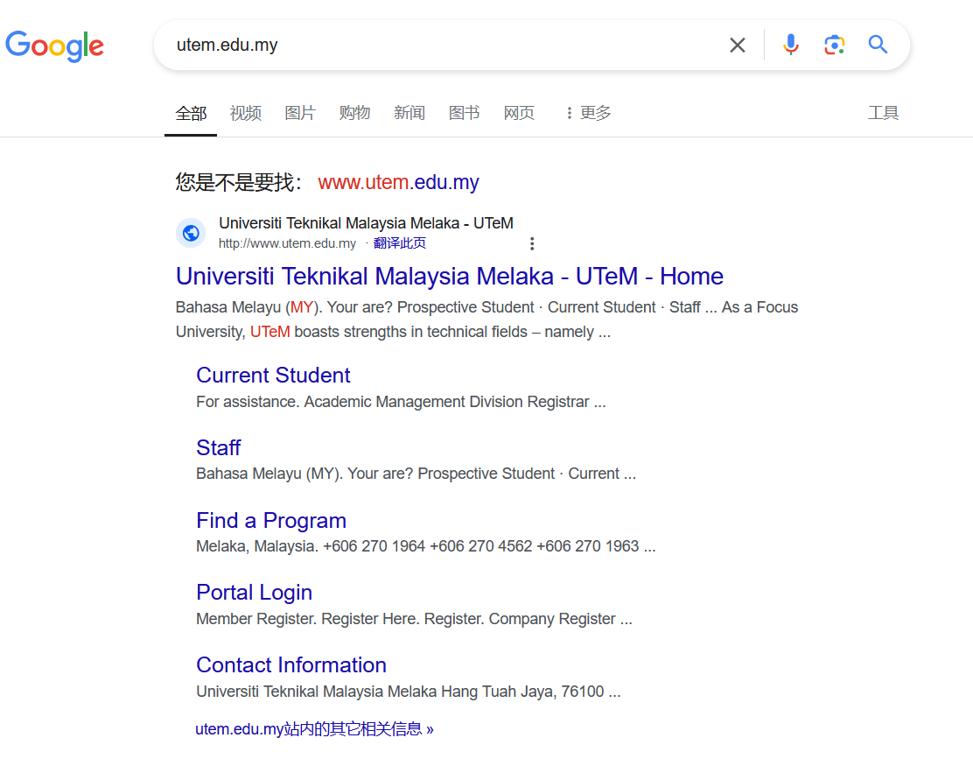Select the 新闻 news tab
The width and height of the screenshot is (973, 780).
coord(409,113)
